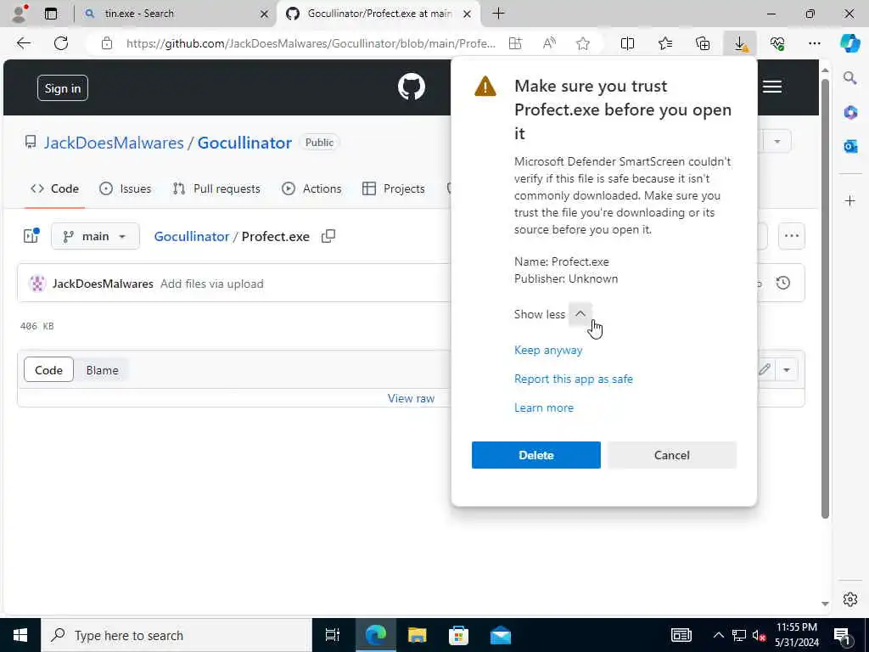
Task: Click the page vertical scrollbar
Action: (x=825, y=300)
